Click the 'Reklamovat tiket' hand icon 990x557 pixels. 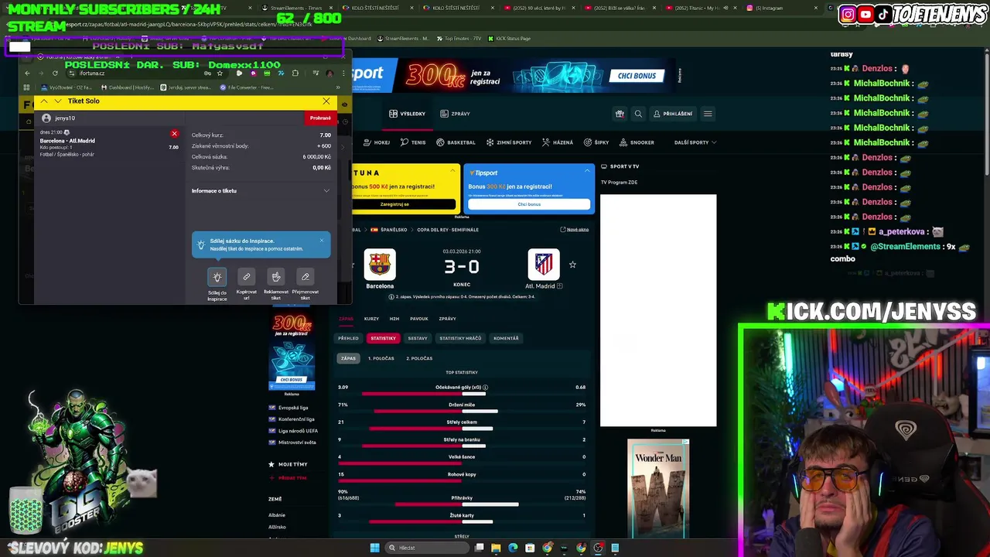point(276,277)
